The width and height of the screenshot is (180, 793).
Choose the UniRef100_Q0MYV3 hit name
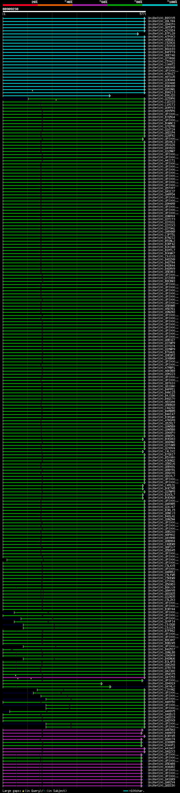click(161, 108)
